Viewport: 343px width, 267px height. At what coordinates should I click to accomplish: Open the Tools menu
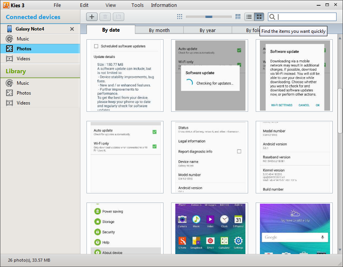point(137,5)
